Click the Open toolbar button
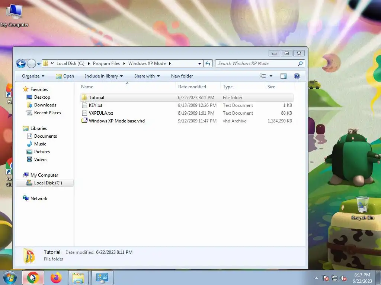Image resolution: width=381 pixels, height=285 pixels. tap(65, 76)
